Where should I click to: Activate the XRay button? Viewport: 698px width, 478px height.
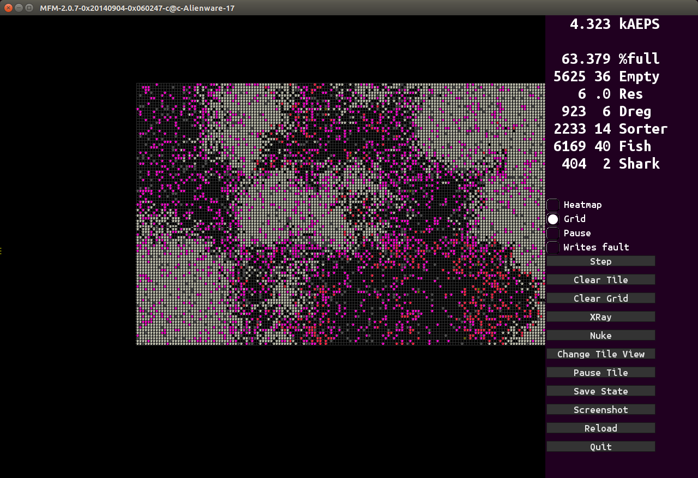point(600,317)
